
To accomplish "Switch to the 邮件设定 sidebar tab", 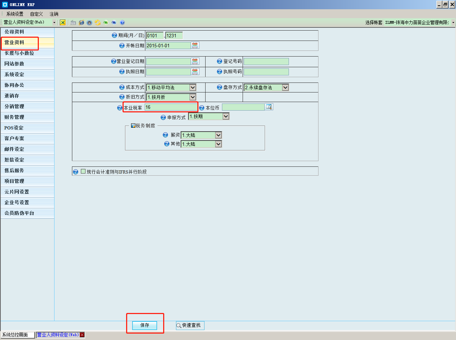I will (x=27, y=149).
